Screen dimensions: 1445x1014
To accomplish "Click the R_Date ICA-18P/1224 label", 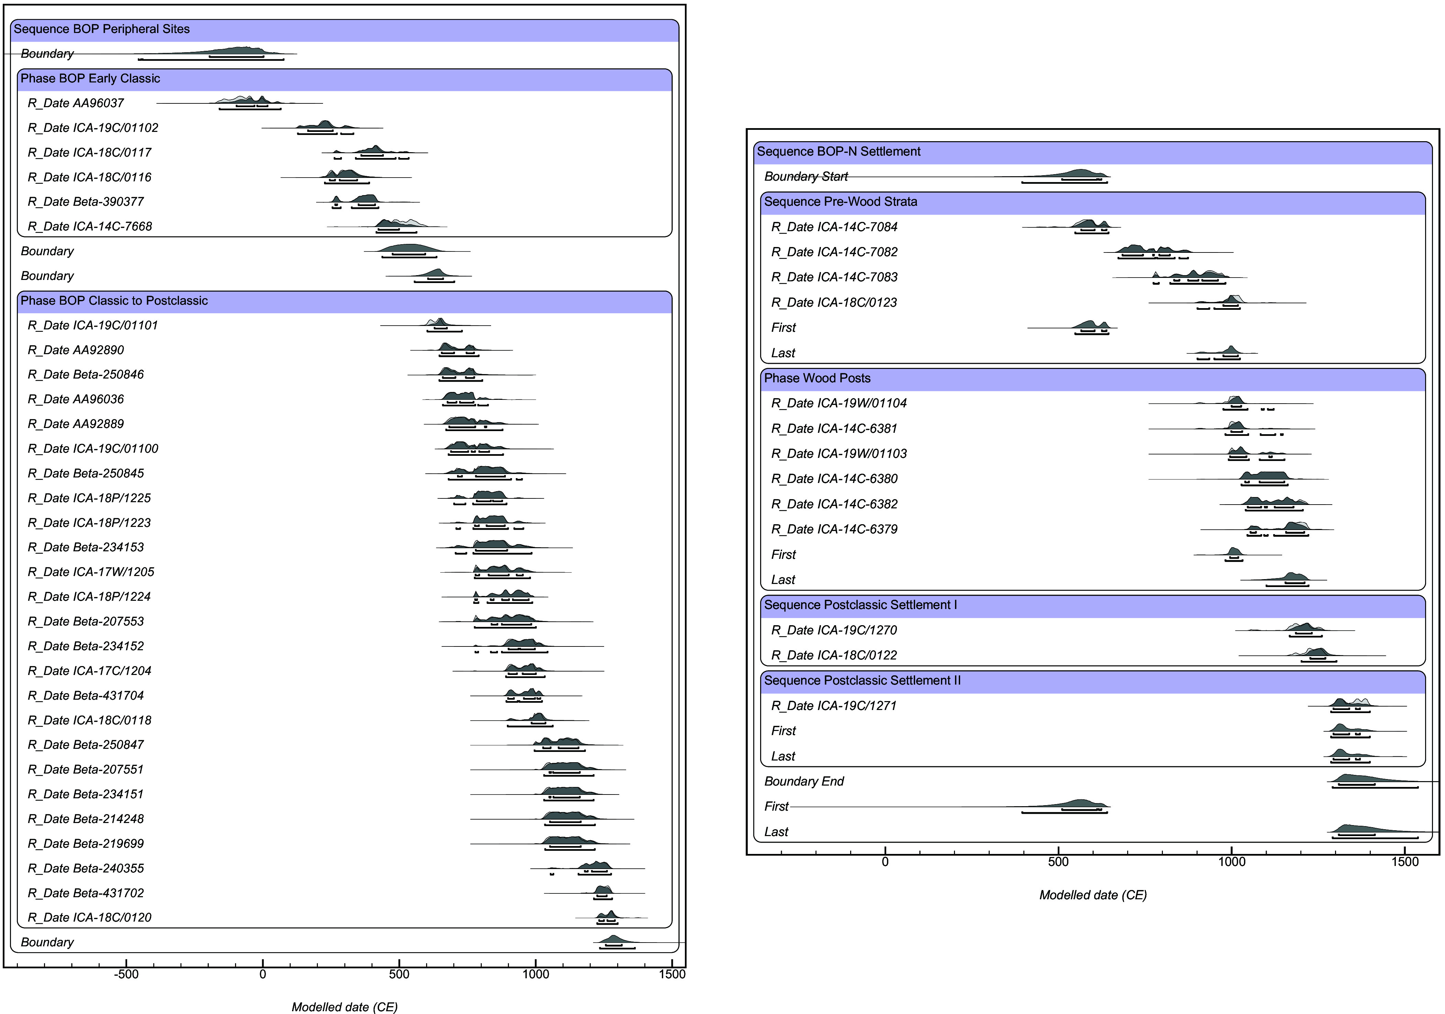I will coord(89,597).
